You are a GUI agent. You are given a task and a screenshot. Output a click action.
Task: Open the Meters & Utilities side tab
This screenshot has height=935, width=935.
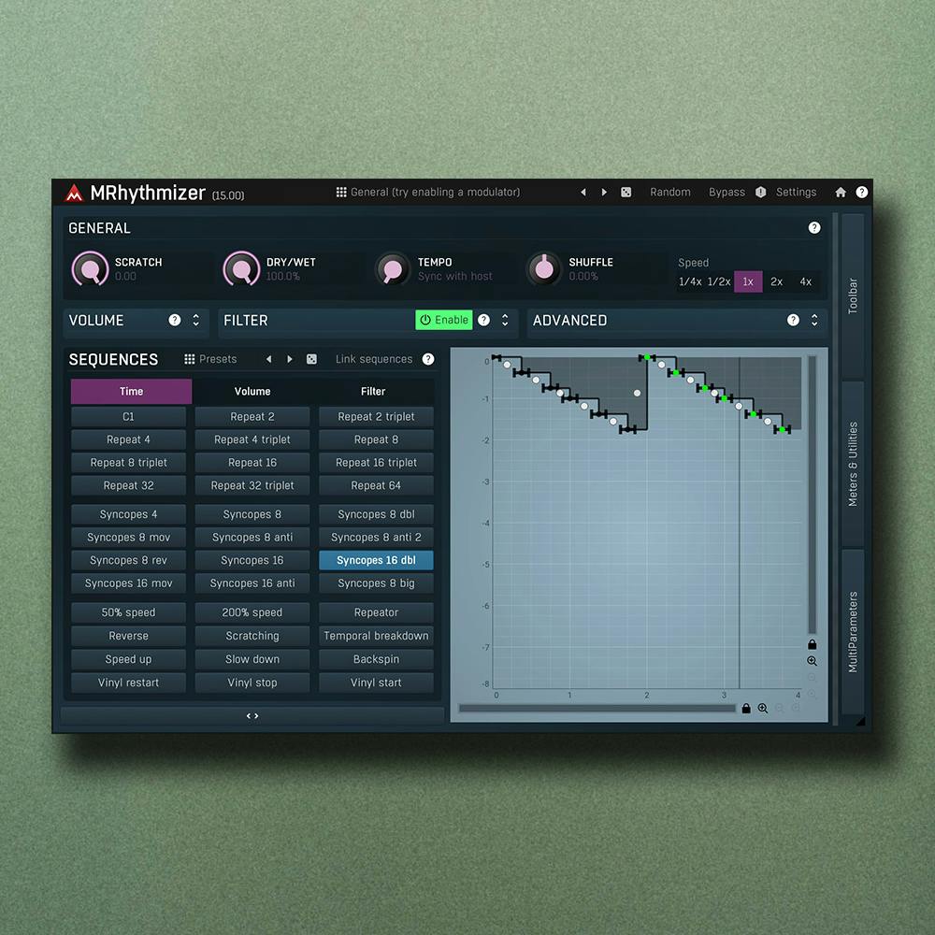(852, 464)
